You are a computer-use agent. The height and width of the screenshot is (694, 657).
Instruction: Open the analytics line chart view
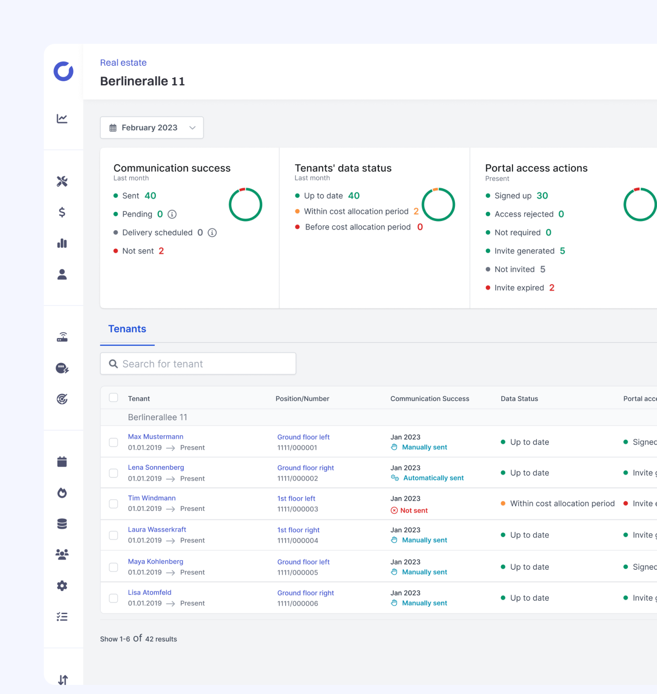pyautogui.click(x=62, y=118)
